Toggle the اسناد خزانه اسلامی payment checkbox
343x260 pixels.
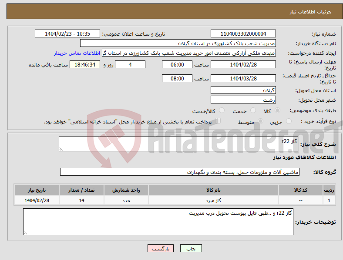coord(218,121)
